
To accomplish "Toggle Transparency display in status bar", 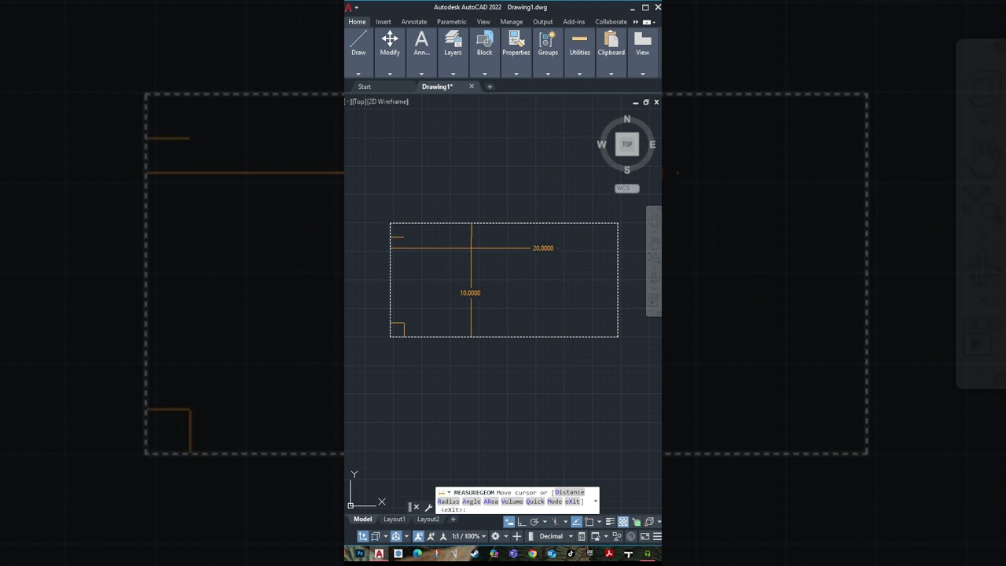I will tap(623, 522).
